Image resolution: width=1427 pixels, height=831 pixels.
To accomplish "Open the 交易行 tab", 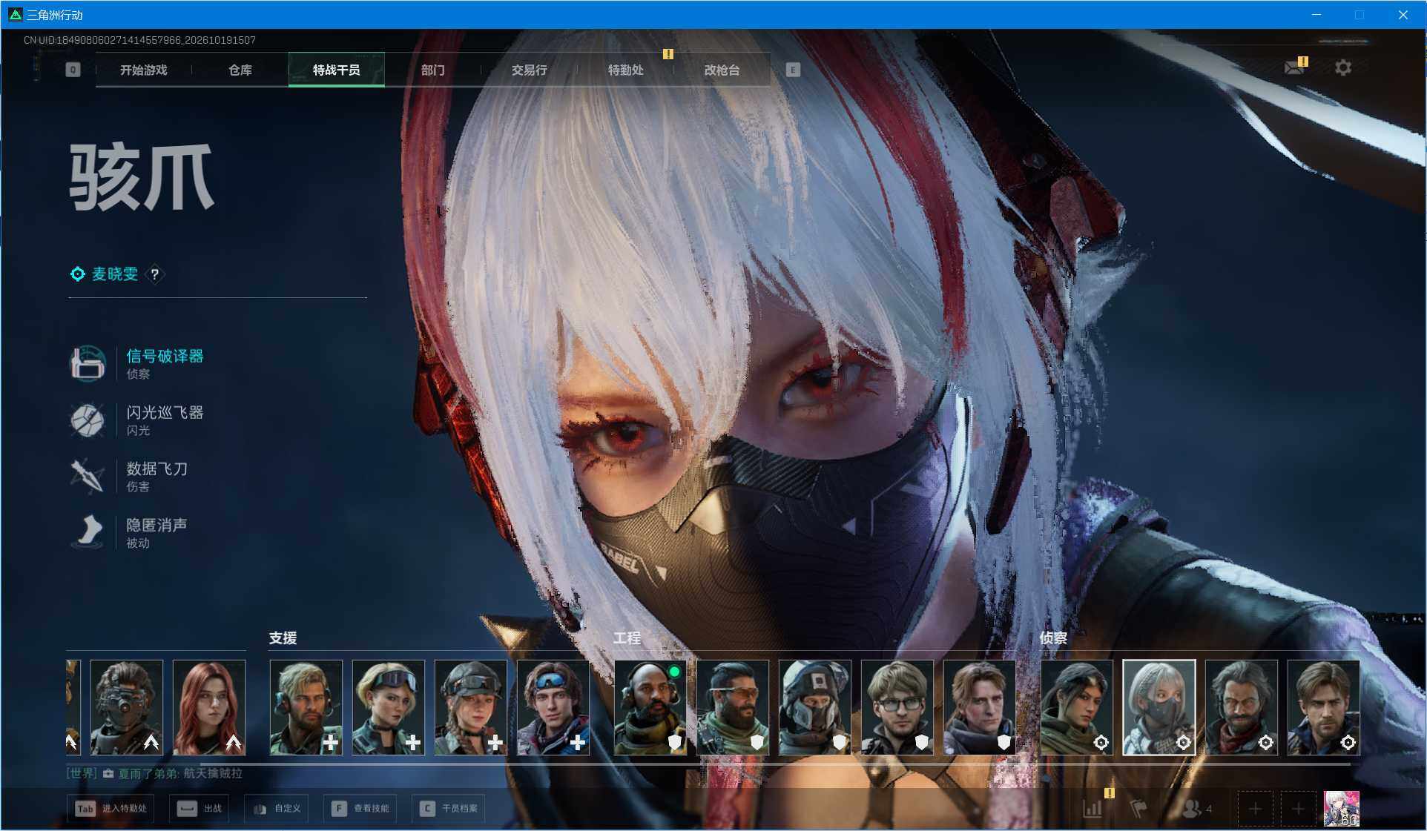I will pyautogui.click(x=529, y=70).
